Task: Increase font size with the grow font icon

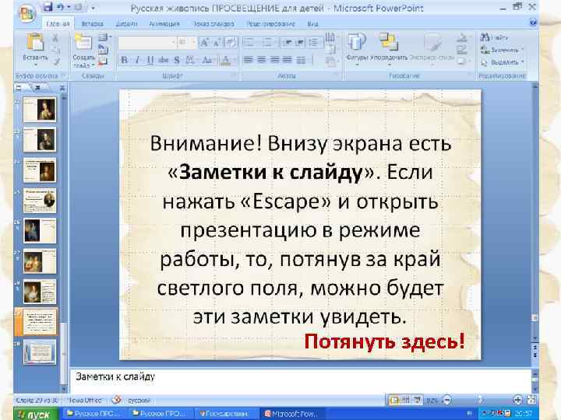Action: pos(204,43)
